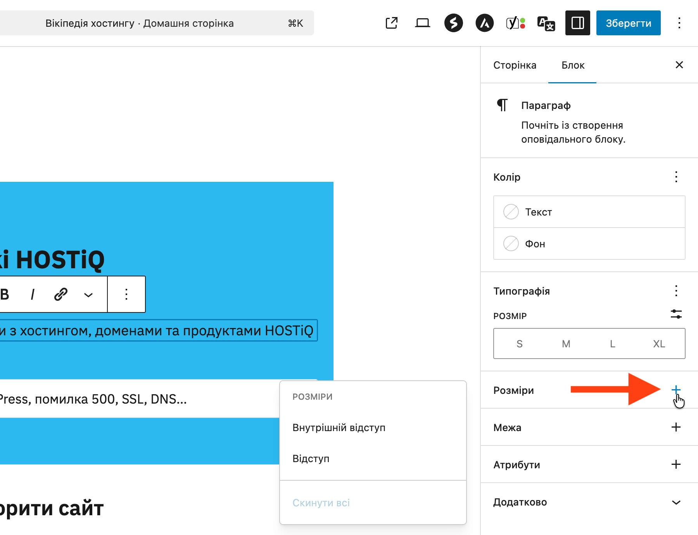Open the Фон color picker

(589, 244)
